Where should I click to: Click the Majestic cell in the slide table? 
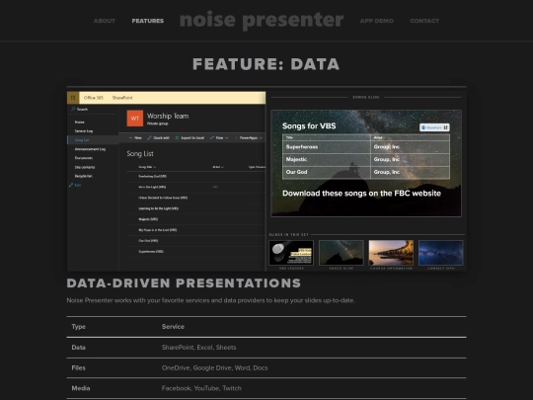[x=327, y=160]
